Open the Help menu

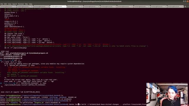click(x=31, y=4)
